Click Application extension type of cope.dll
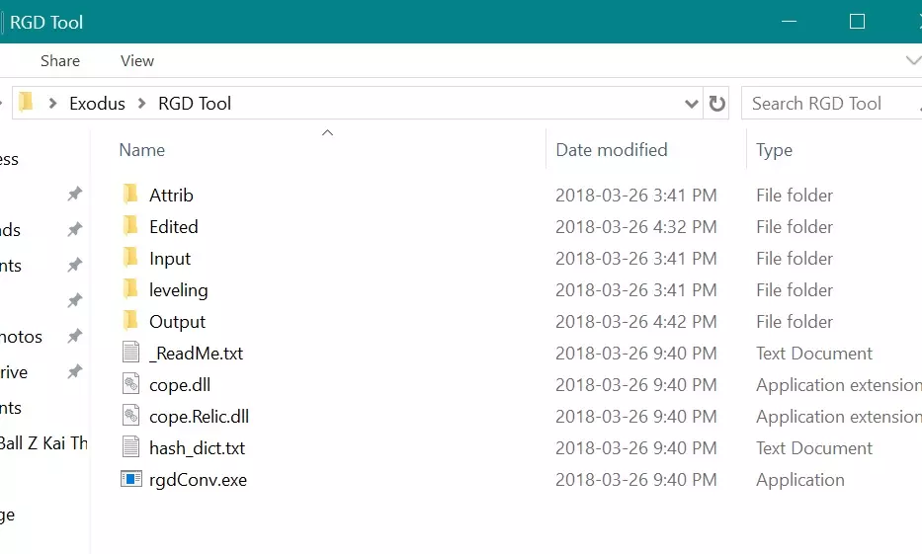Viewport: 922px width, 554px height. (839, 385)
